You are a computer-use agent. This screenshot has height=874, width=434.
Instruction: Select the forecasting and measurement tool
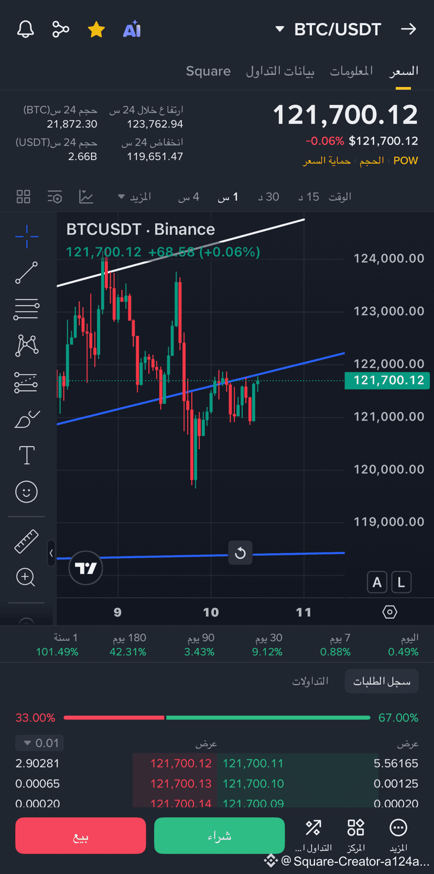[27, 383]
